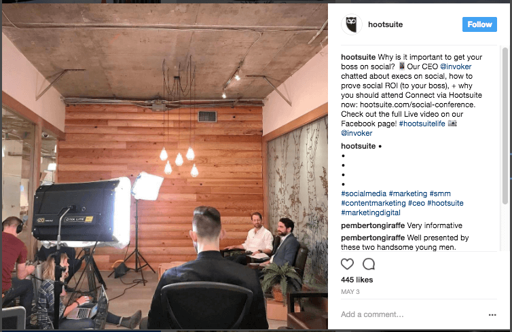
Task: Open the first @invoker mention in the caption
Action: point(456,67)
